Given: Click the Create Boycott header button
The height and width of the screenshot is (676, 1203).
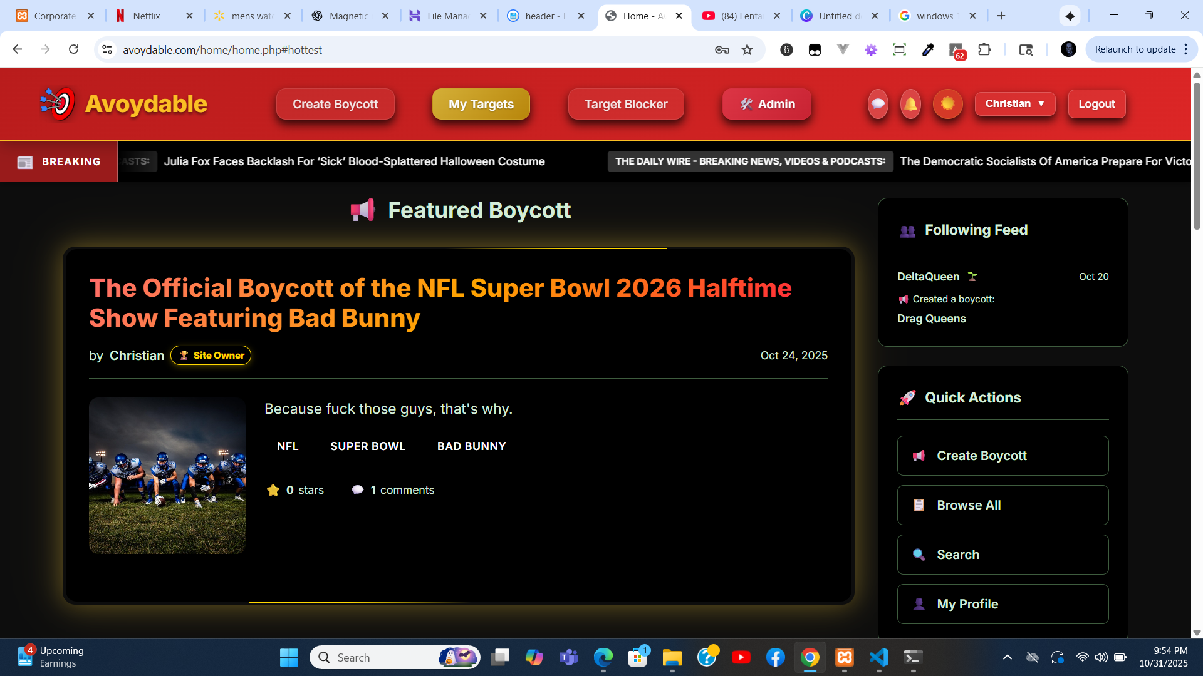Looking at the screenshot, I should tap(335, 104).
